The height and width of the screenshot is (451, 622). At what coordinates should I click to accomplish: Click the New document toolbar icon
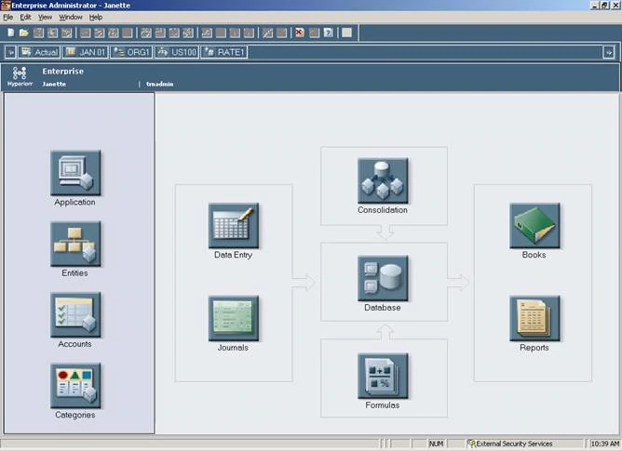tap(11, 33)
